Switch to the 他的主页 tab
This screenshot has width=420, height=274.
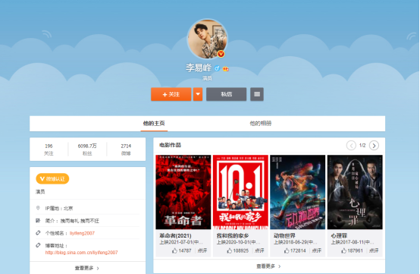pyautogui.click(x=154, y=123)
